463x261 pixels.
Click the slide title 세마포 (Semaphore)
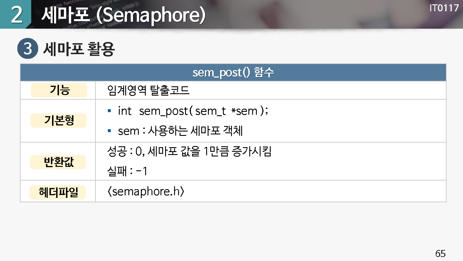pyautogui.click(x=123, y=15)
